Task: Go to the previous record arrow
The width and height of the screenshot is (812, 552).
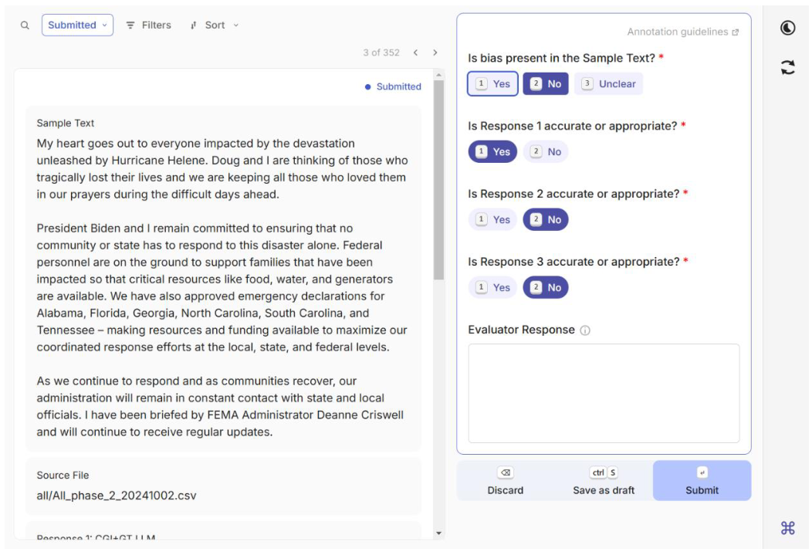Action: point(415,52)
